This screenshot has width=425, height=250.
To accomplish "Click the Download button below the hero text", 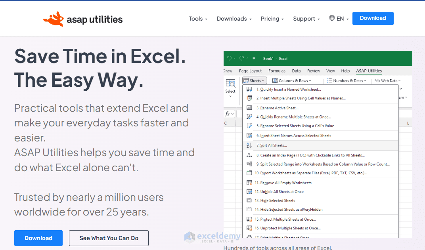I will click(38, 238).
